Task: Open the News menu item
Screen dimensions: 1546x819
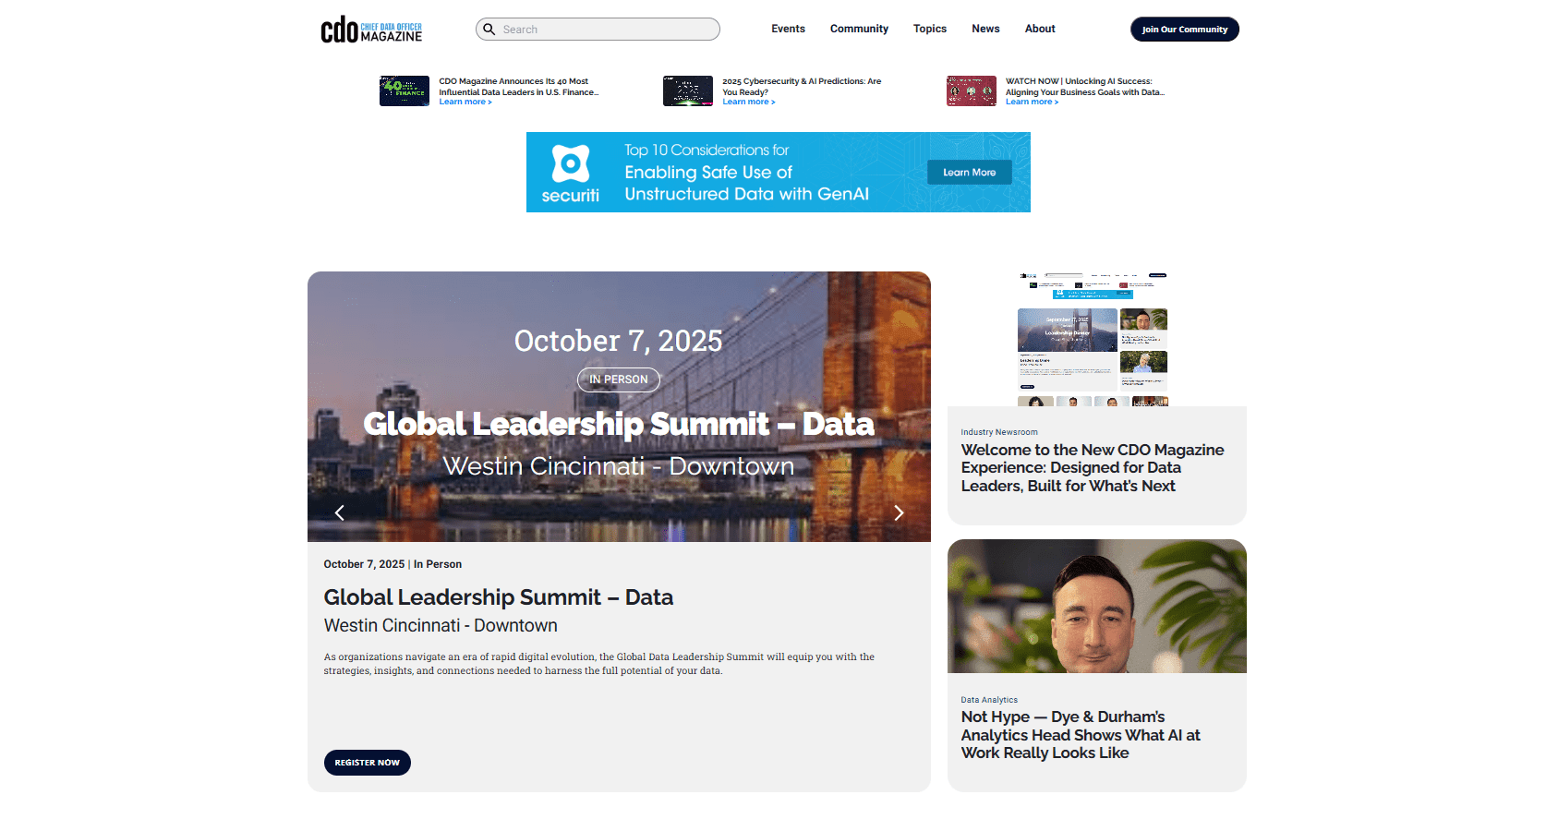Action: tap(985, 29)
